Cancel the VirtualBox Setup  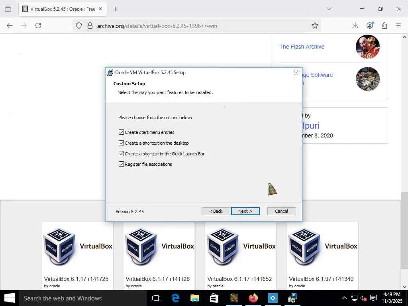tap(281, 211)
